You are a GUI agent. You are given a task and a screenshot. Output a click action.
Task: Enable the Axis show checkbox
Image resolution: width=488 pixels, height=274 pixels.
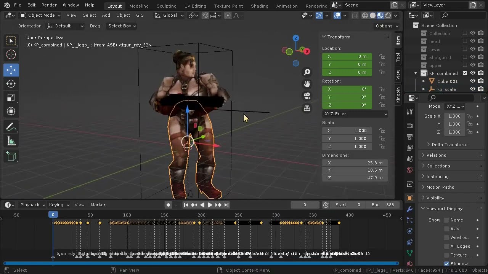[x=447, y=229]
